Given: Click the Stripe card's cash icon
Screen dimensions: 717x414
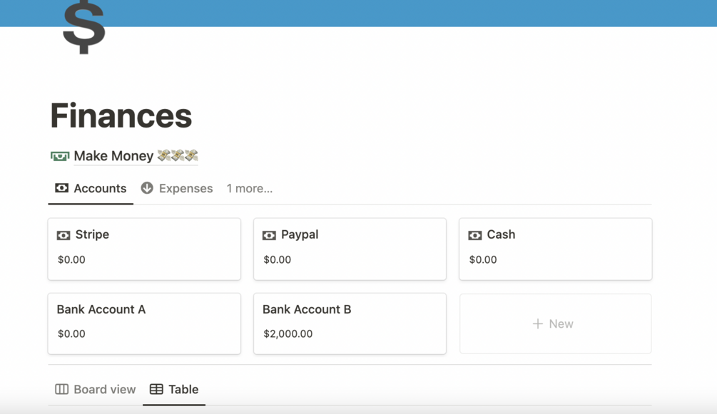Looking at the screenshot, I should click(63, 235).
